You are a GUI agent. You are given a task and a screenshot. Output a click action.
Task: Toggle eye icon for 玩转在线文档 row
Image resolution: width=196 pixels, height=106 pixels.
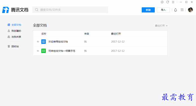click(38, 51)
